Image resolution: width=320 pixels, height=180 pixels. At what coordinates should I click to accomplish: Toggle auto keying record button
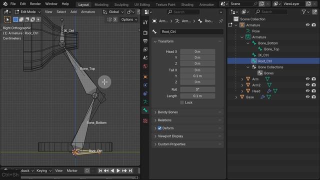pyautogui.click(x=87, y=170)
